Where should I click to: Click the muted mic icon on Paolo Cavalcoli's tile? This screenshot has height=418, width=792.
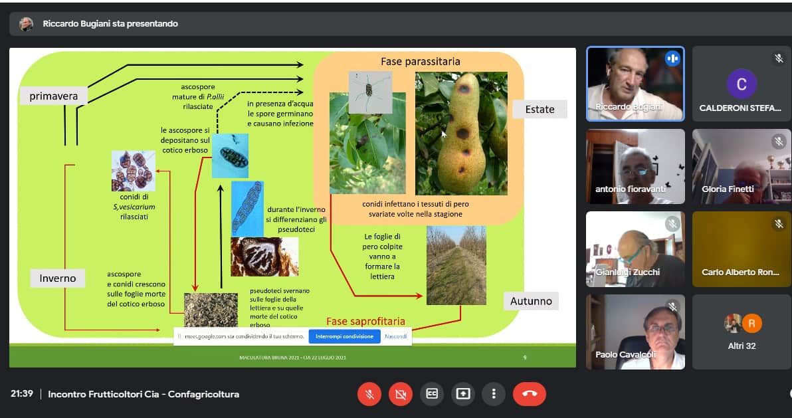coord(672,307)
